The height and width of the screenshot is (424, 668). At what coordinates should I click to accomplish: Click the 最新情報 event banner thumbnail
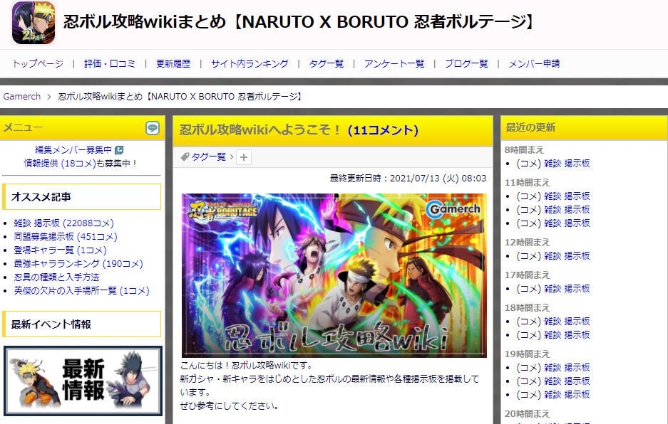coord(83,381)
